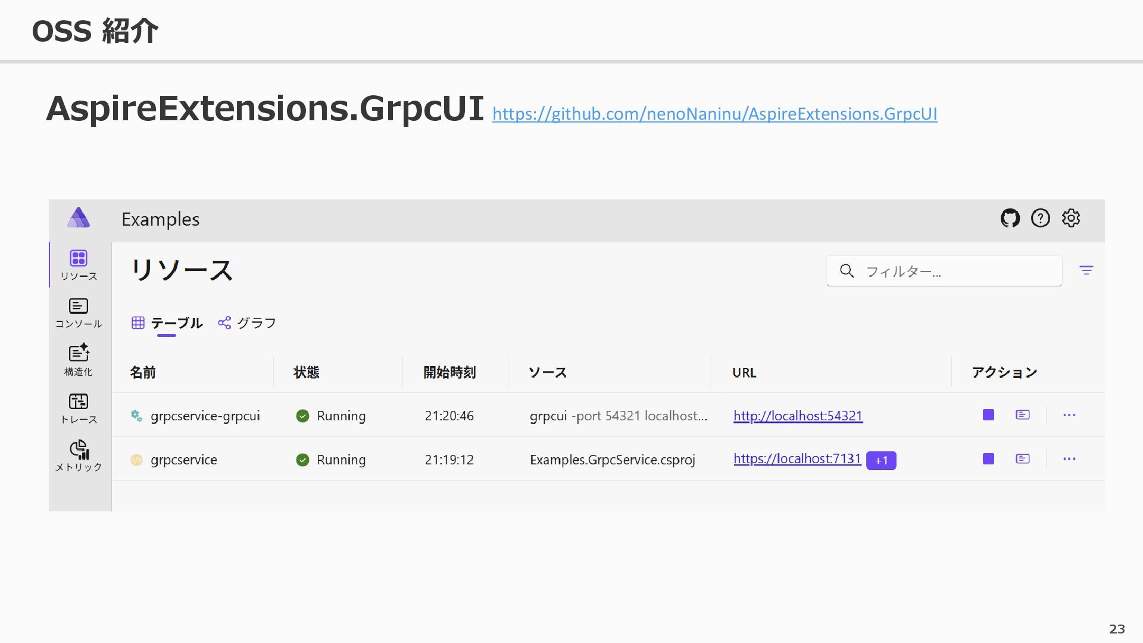Screen dimensions: 1143x643
Task: Open the resource filter options icon
Action: [x=1086, y=271]
